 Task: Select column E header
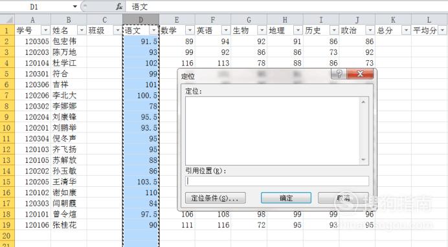click(x=177, y=19)
